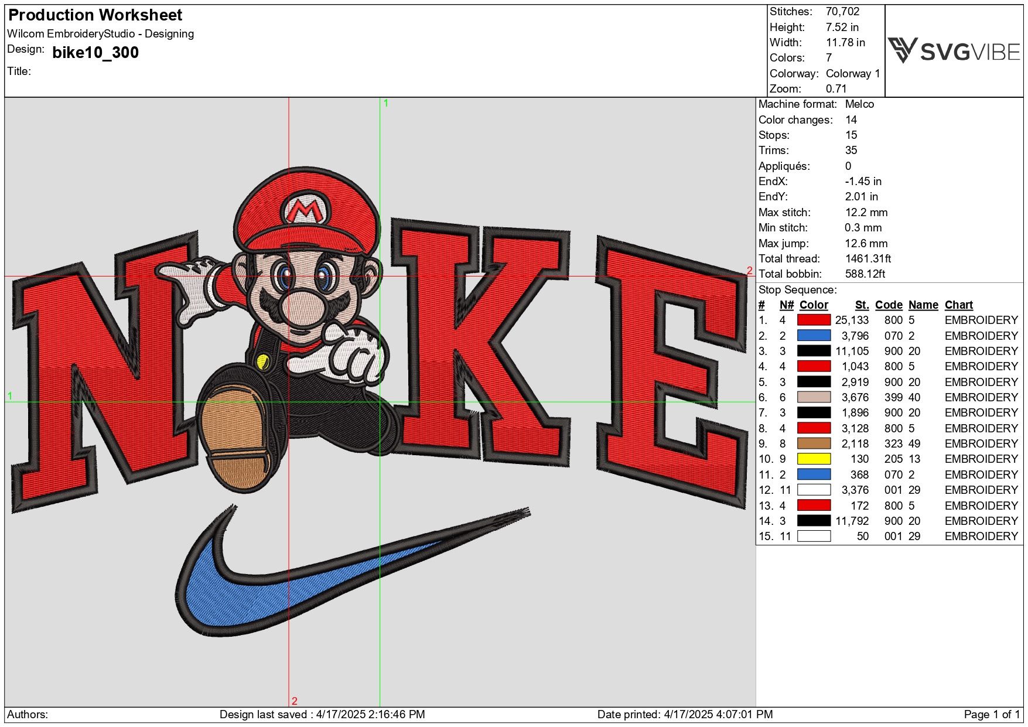Click the 'Date printed' timestamp
Screen dimensions: 1028x727
click(685, 714)
